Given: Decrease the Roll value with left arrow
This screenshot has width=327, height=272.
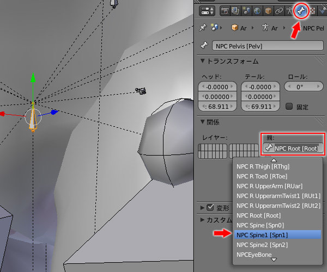Looking at the screenshot, I should coord(289,86).
